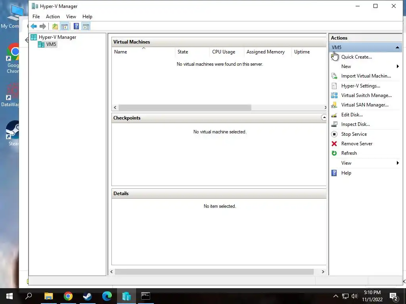Open the File menu

click(36, 17)
